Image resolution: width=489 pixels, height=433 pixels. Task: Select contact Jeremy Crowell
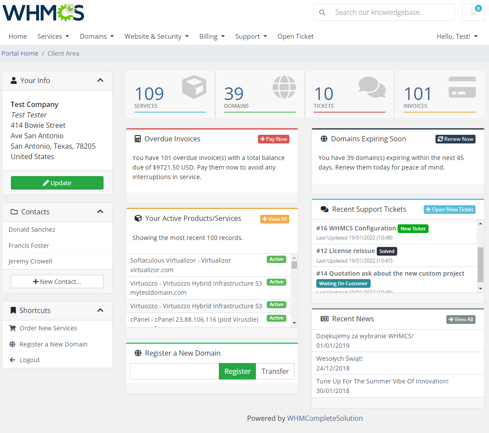coord(57,261)
